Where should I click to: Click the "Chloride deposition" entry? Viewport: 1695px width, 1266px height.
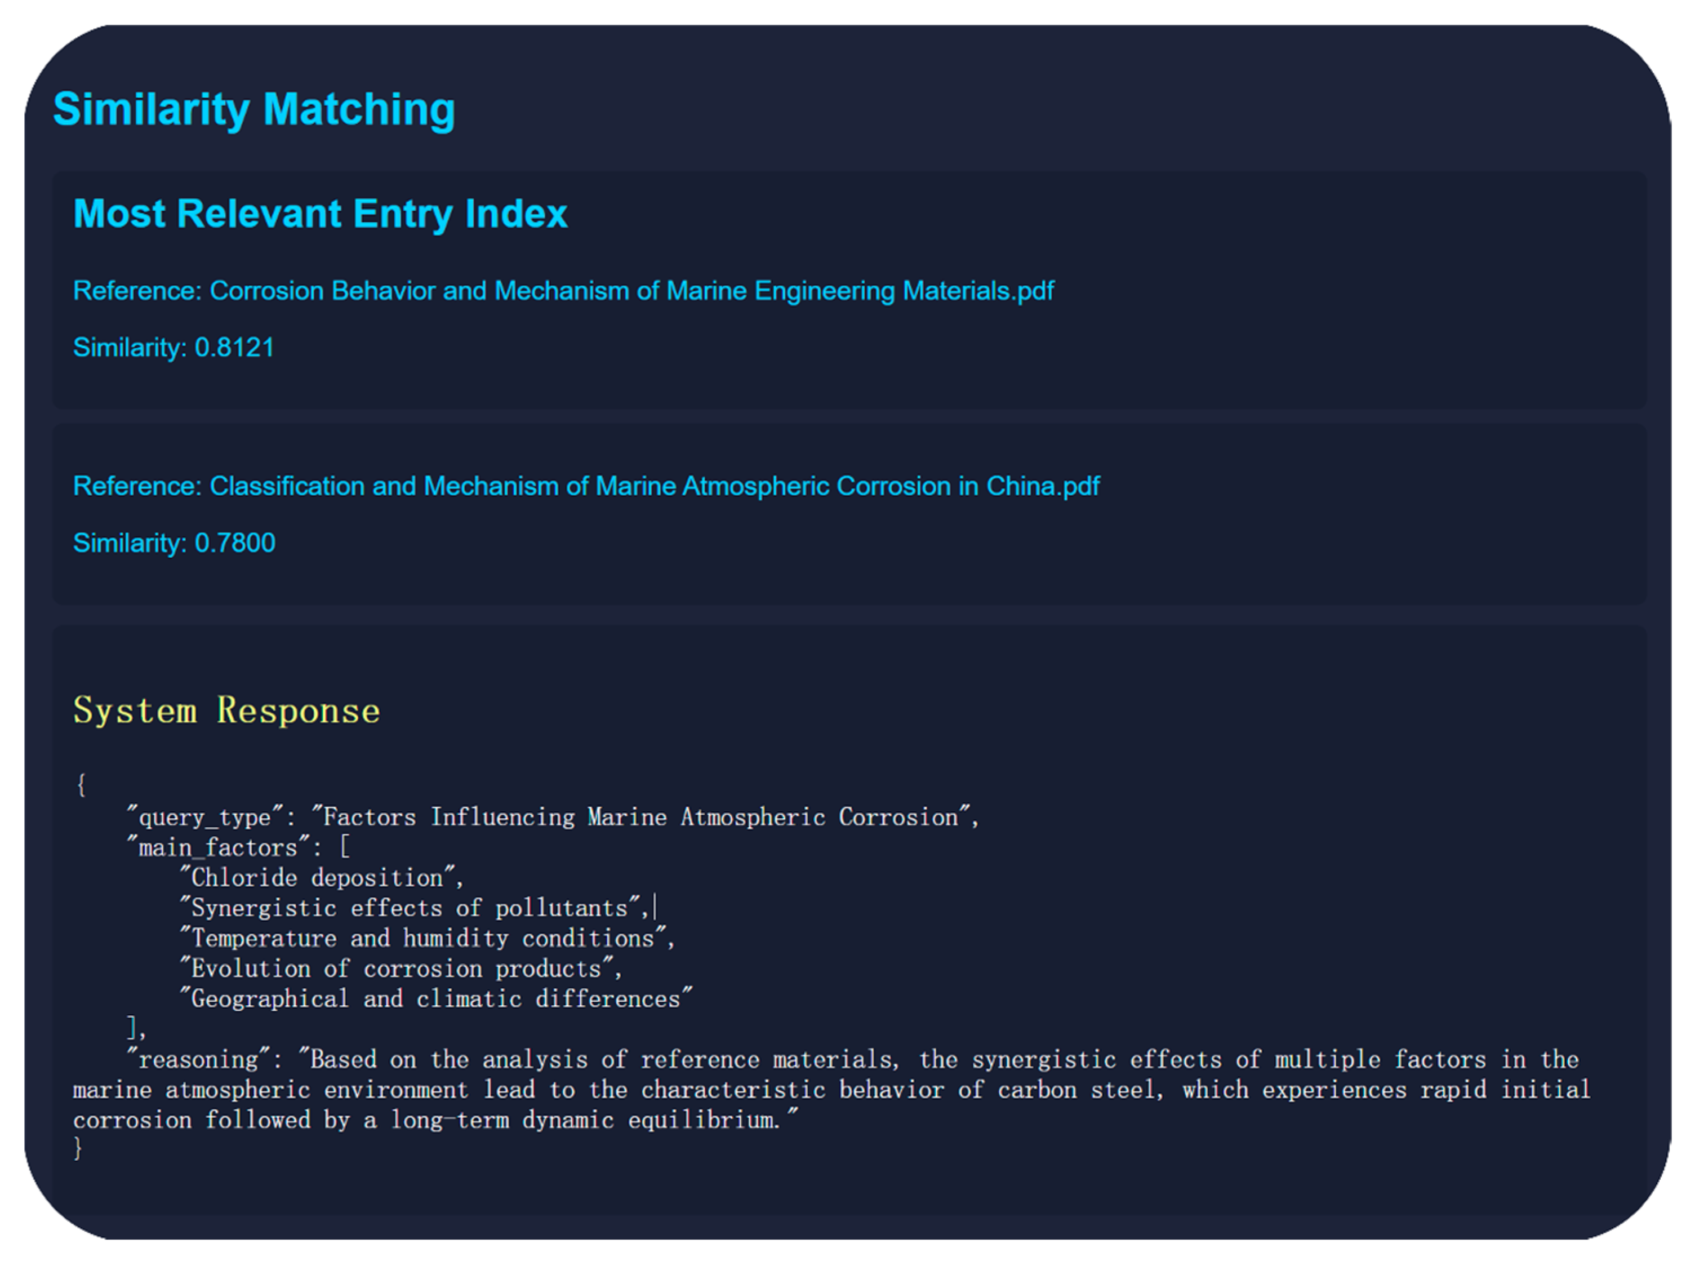(x=321, y=877)
